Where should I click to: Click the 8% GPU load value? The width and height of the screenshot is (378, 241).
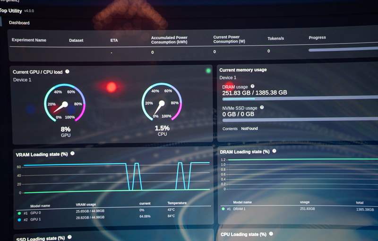click(x=66, y=129)
